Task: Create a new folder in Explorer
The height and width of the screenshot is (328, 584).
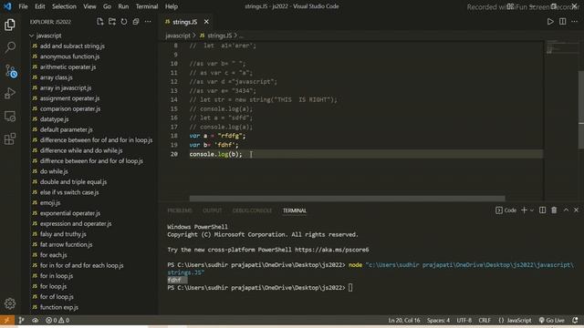Action: click(111, 22)
